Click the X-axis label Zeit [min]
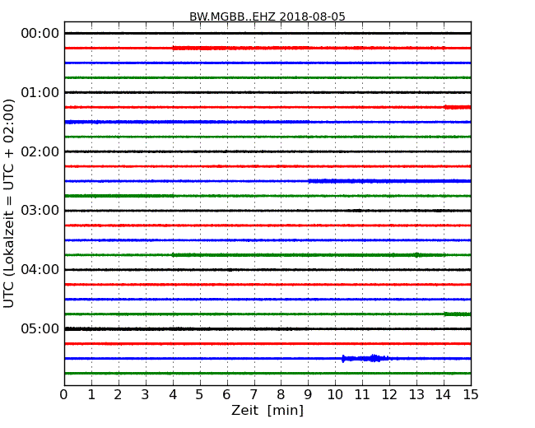Viewport: 535px width, 428px height. [267, 410]
